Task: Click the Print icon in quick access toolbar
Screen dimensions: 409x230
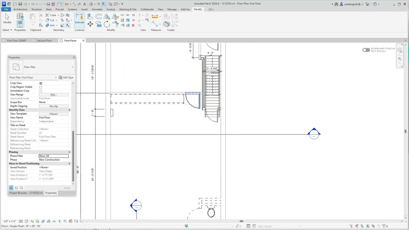Action: coord(48,4)
